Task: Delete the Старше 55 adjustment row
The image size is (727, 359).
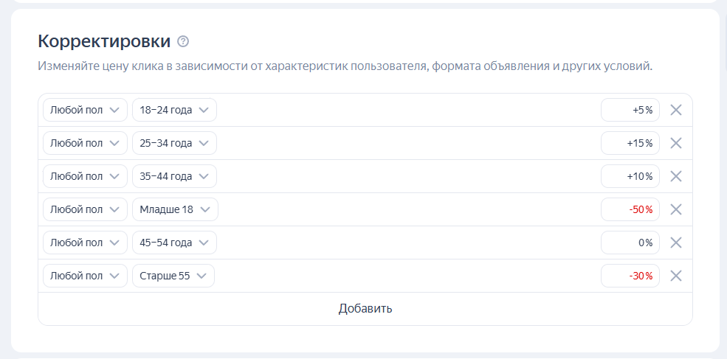Action: click(675, 276)
